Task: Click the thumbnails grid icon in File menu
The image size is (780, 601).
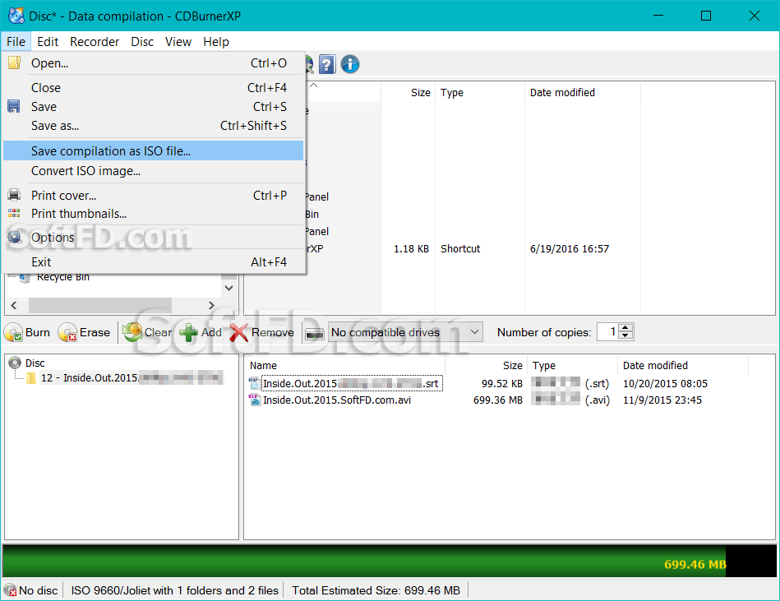Action: 14,214
